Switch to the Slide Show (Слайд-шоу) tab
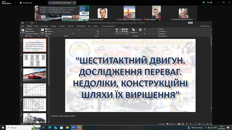This screenshot has height=130, width=232. tap(70, 26)
